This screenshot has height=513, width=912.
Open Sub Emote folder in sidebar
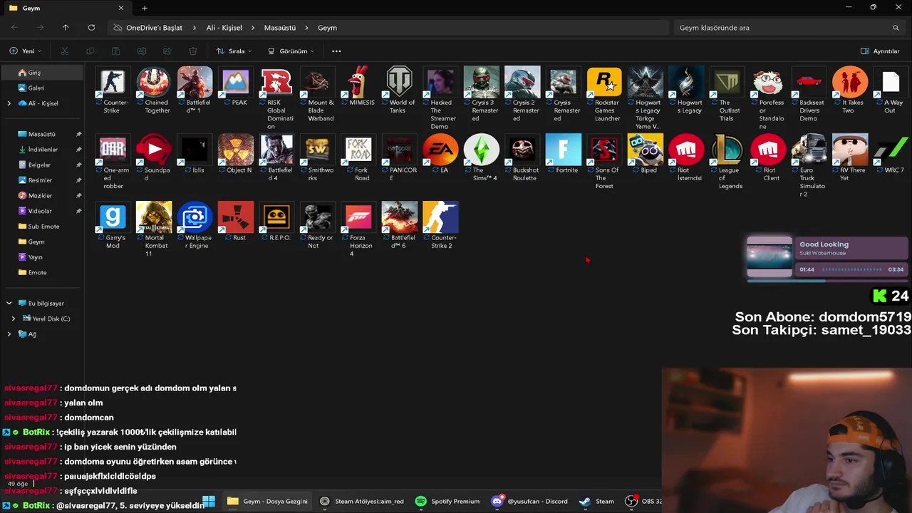tap(43, 227)
